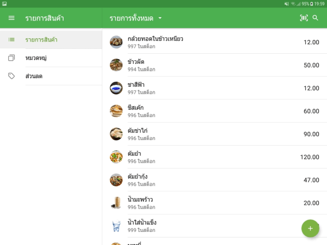Open the hamburger navigation menu
The image size is (327, 245).
point(12,18)
